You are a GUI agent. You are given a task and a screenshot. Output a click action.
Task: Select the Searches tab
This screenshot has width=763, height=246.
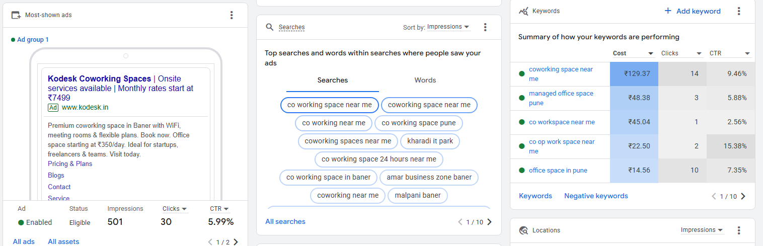point(333,80)
